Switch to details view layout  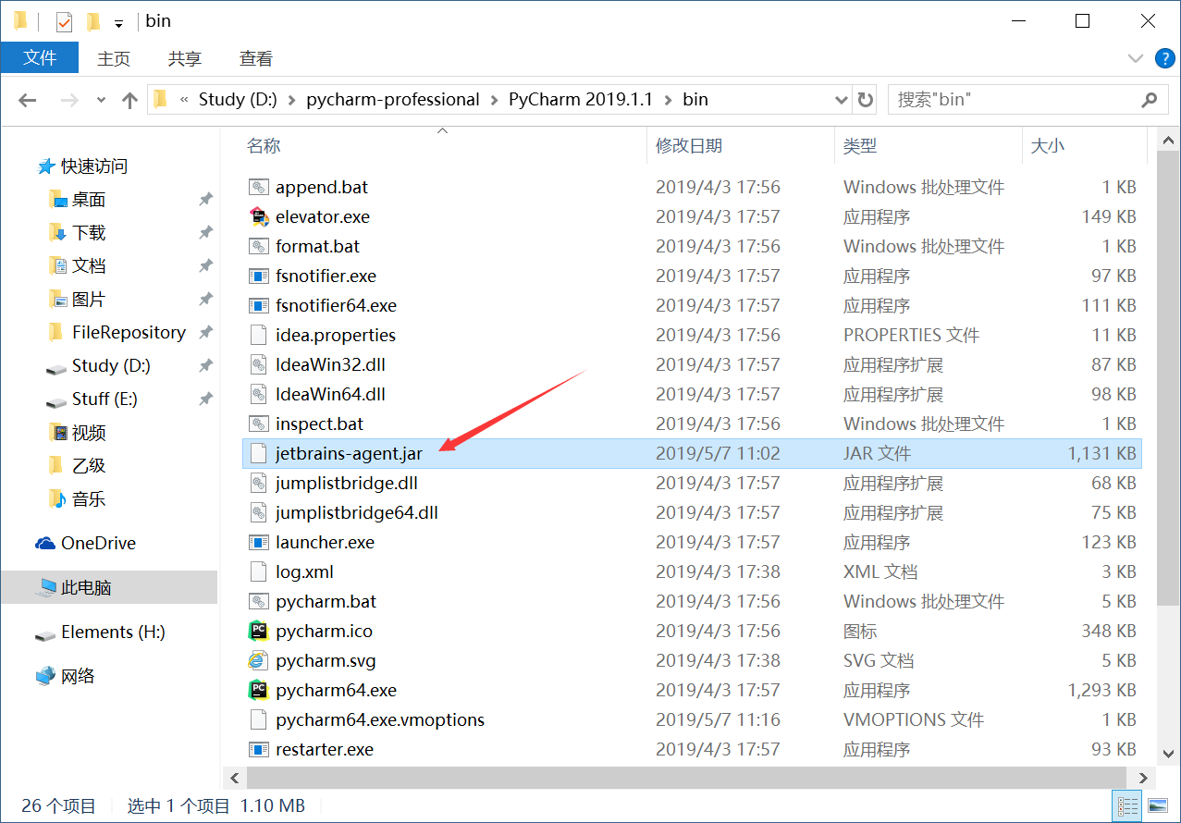1127,805
